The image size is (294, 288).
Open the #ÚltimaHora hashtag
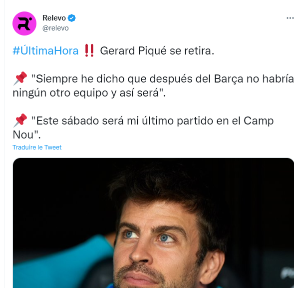click(x=45, y=50)
